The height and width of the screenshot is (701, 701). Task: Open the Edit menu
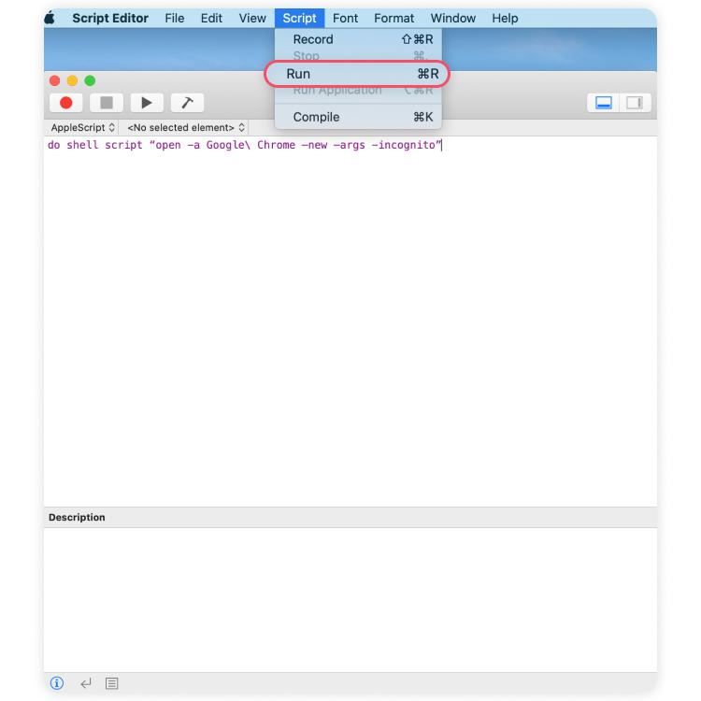point(211,18)
